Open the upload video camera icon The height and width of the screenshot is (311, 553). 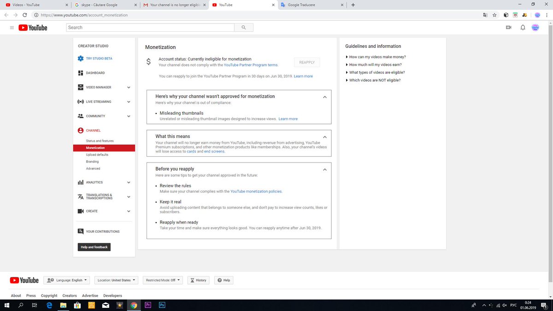pyautogui.click(x=509, y=28)
